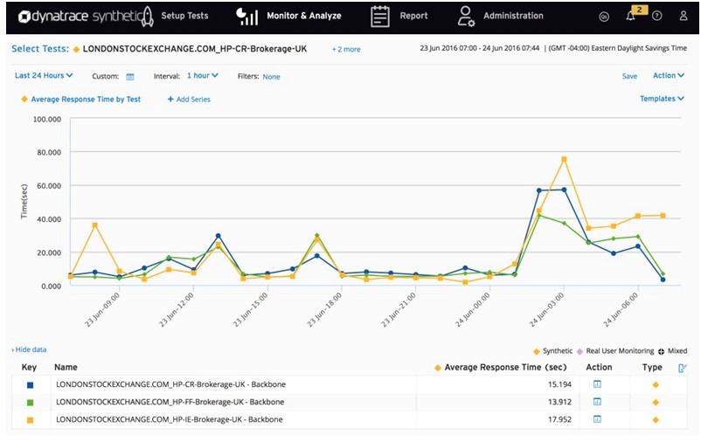Sort by Average Response Time (sec) column
The image size is (708, 442).
point(505,368)
